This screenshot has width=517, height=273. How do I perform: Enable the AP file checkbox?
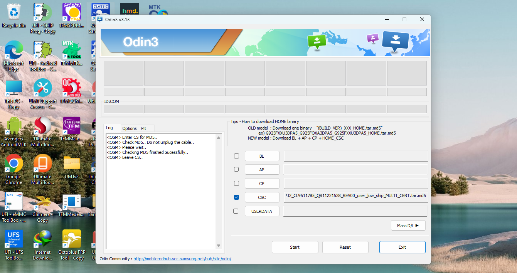[236, 170]
